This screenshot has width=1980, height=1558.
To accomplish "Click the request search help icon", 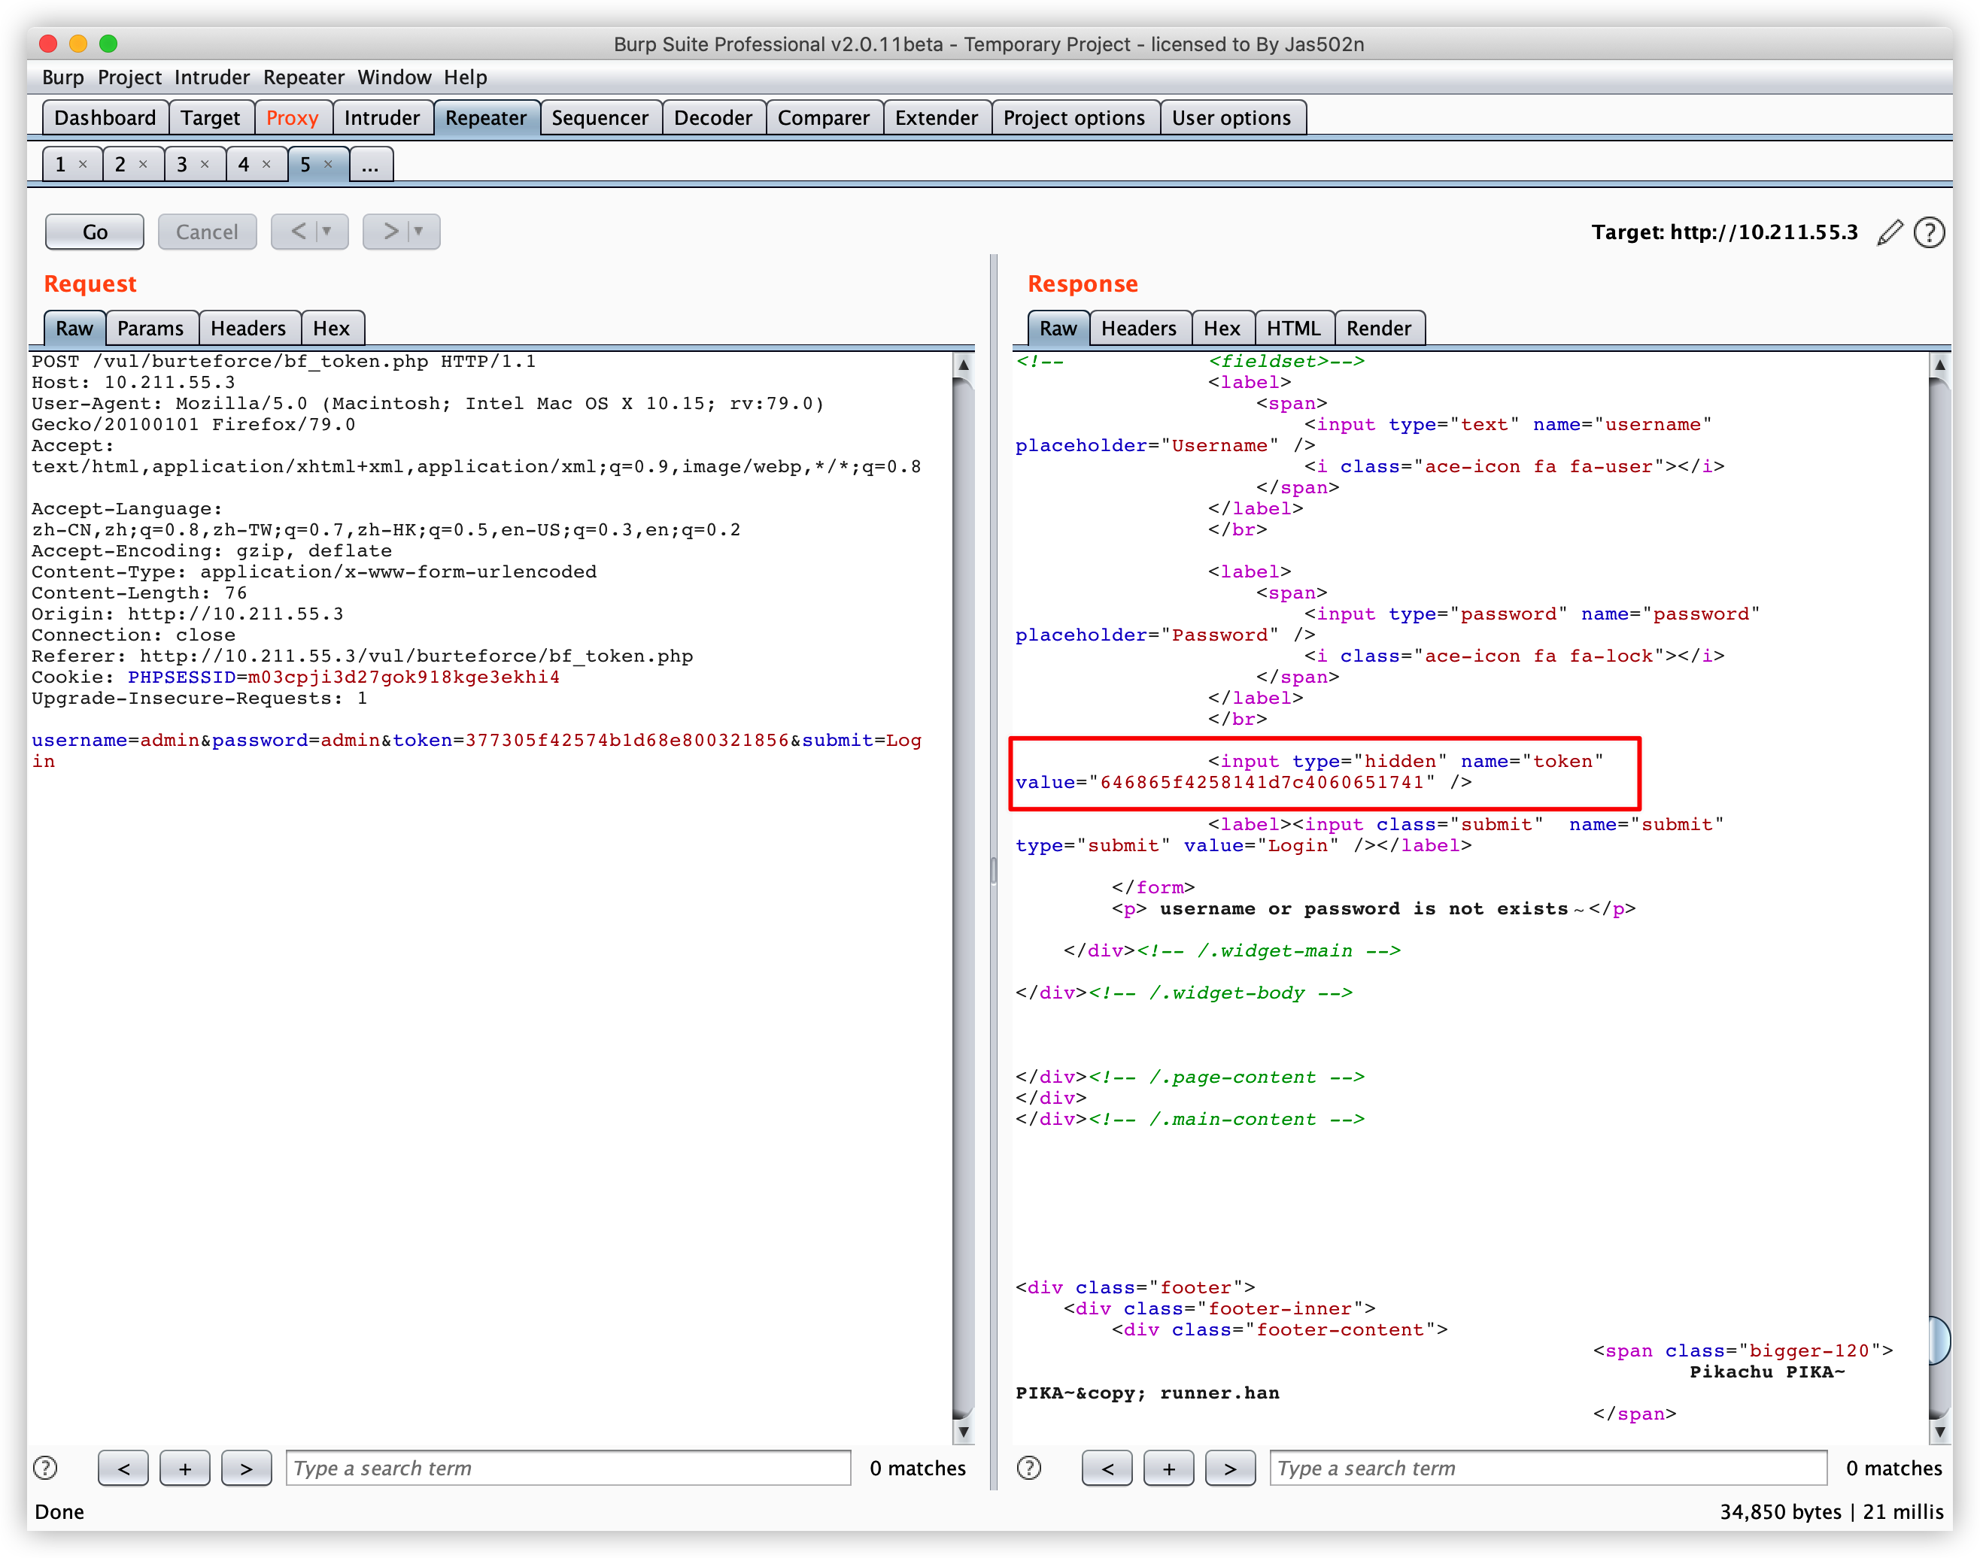I will coord(44,1468).
